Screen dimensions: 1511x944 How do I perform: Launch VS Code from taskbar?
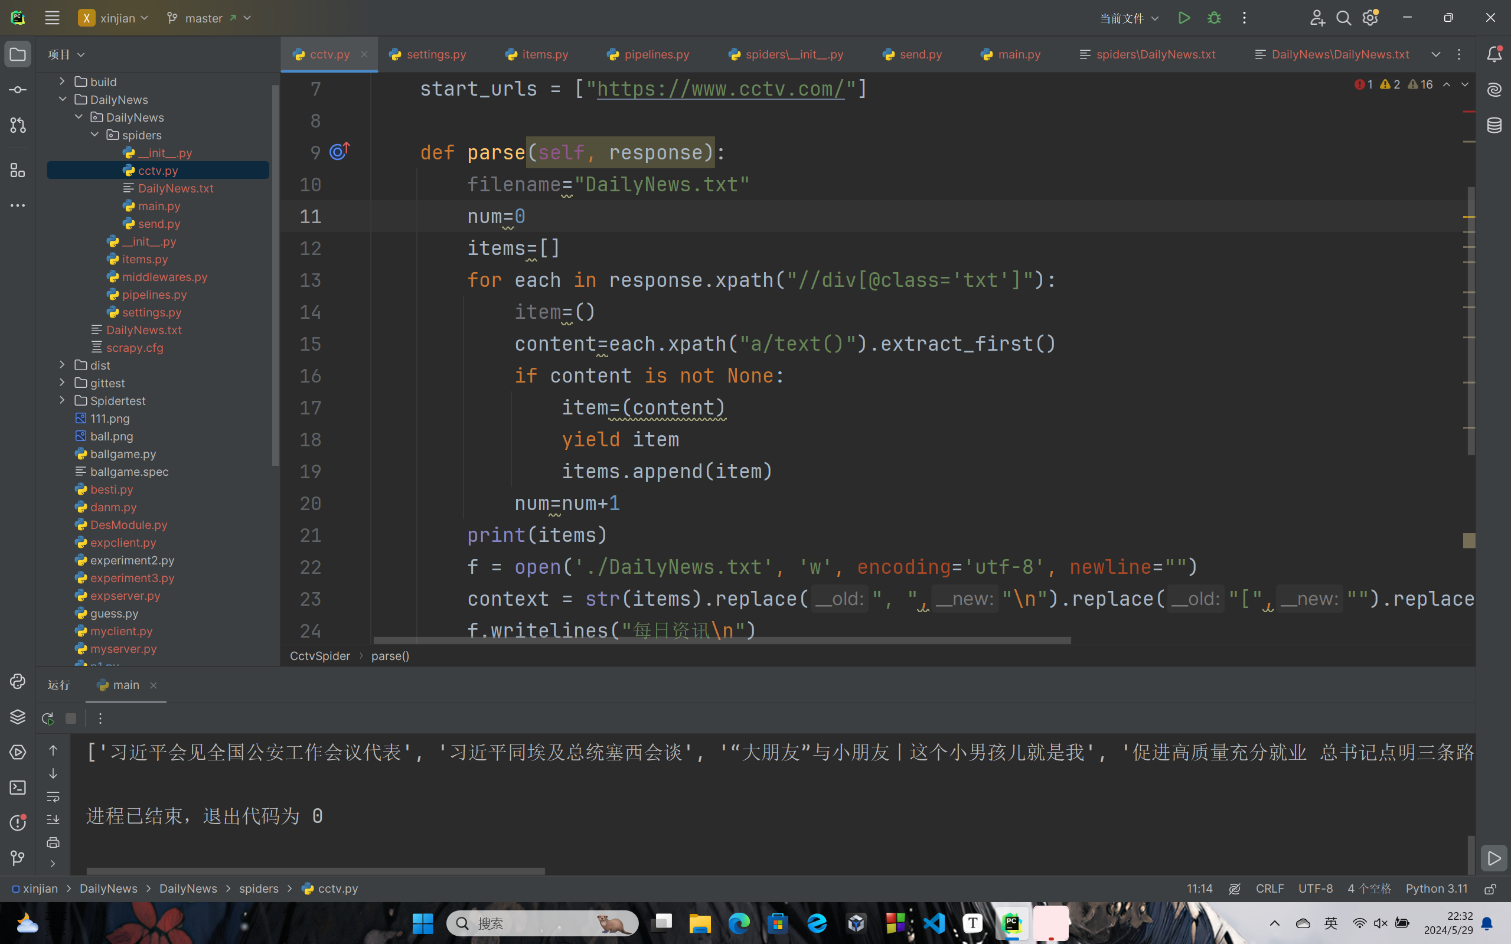pos(934,923)
